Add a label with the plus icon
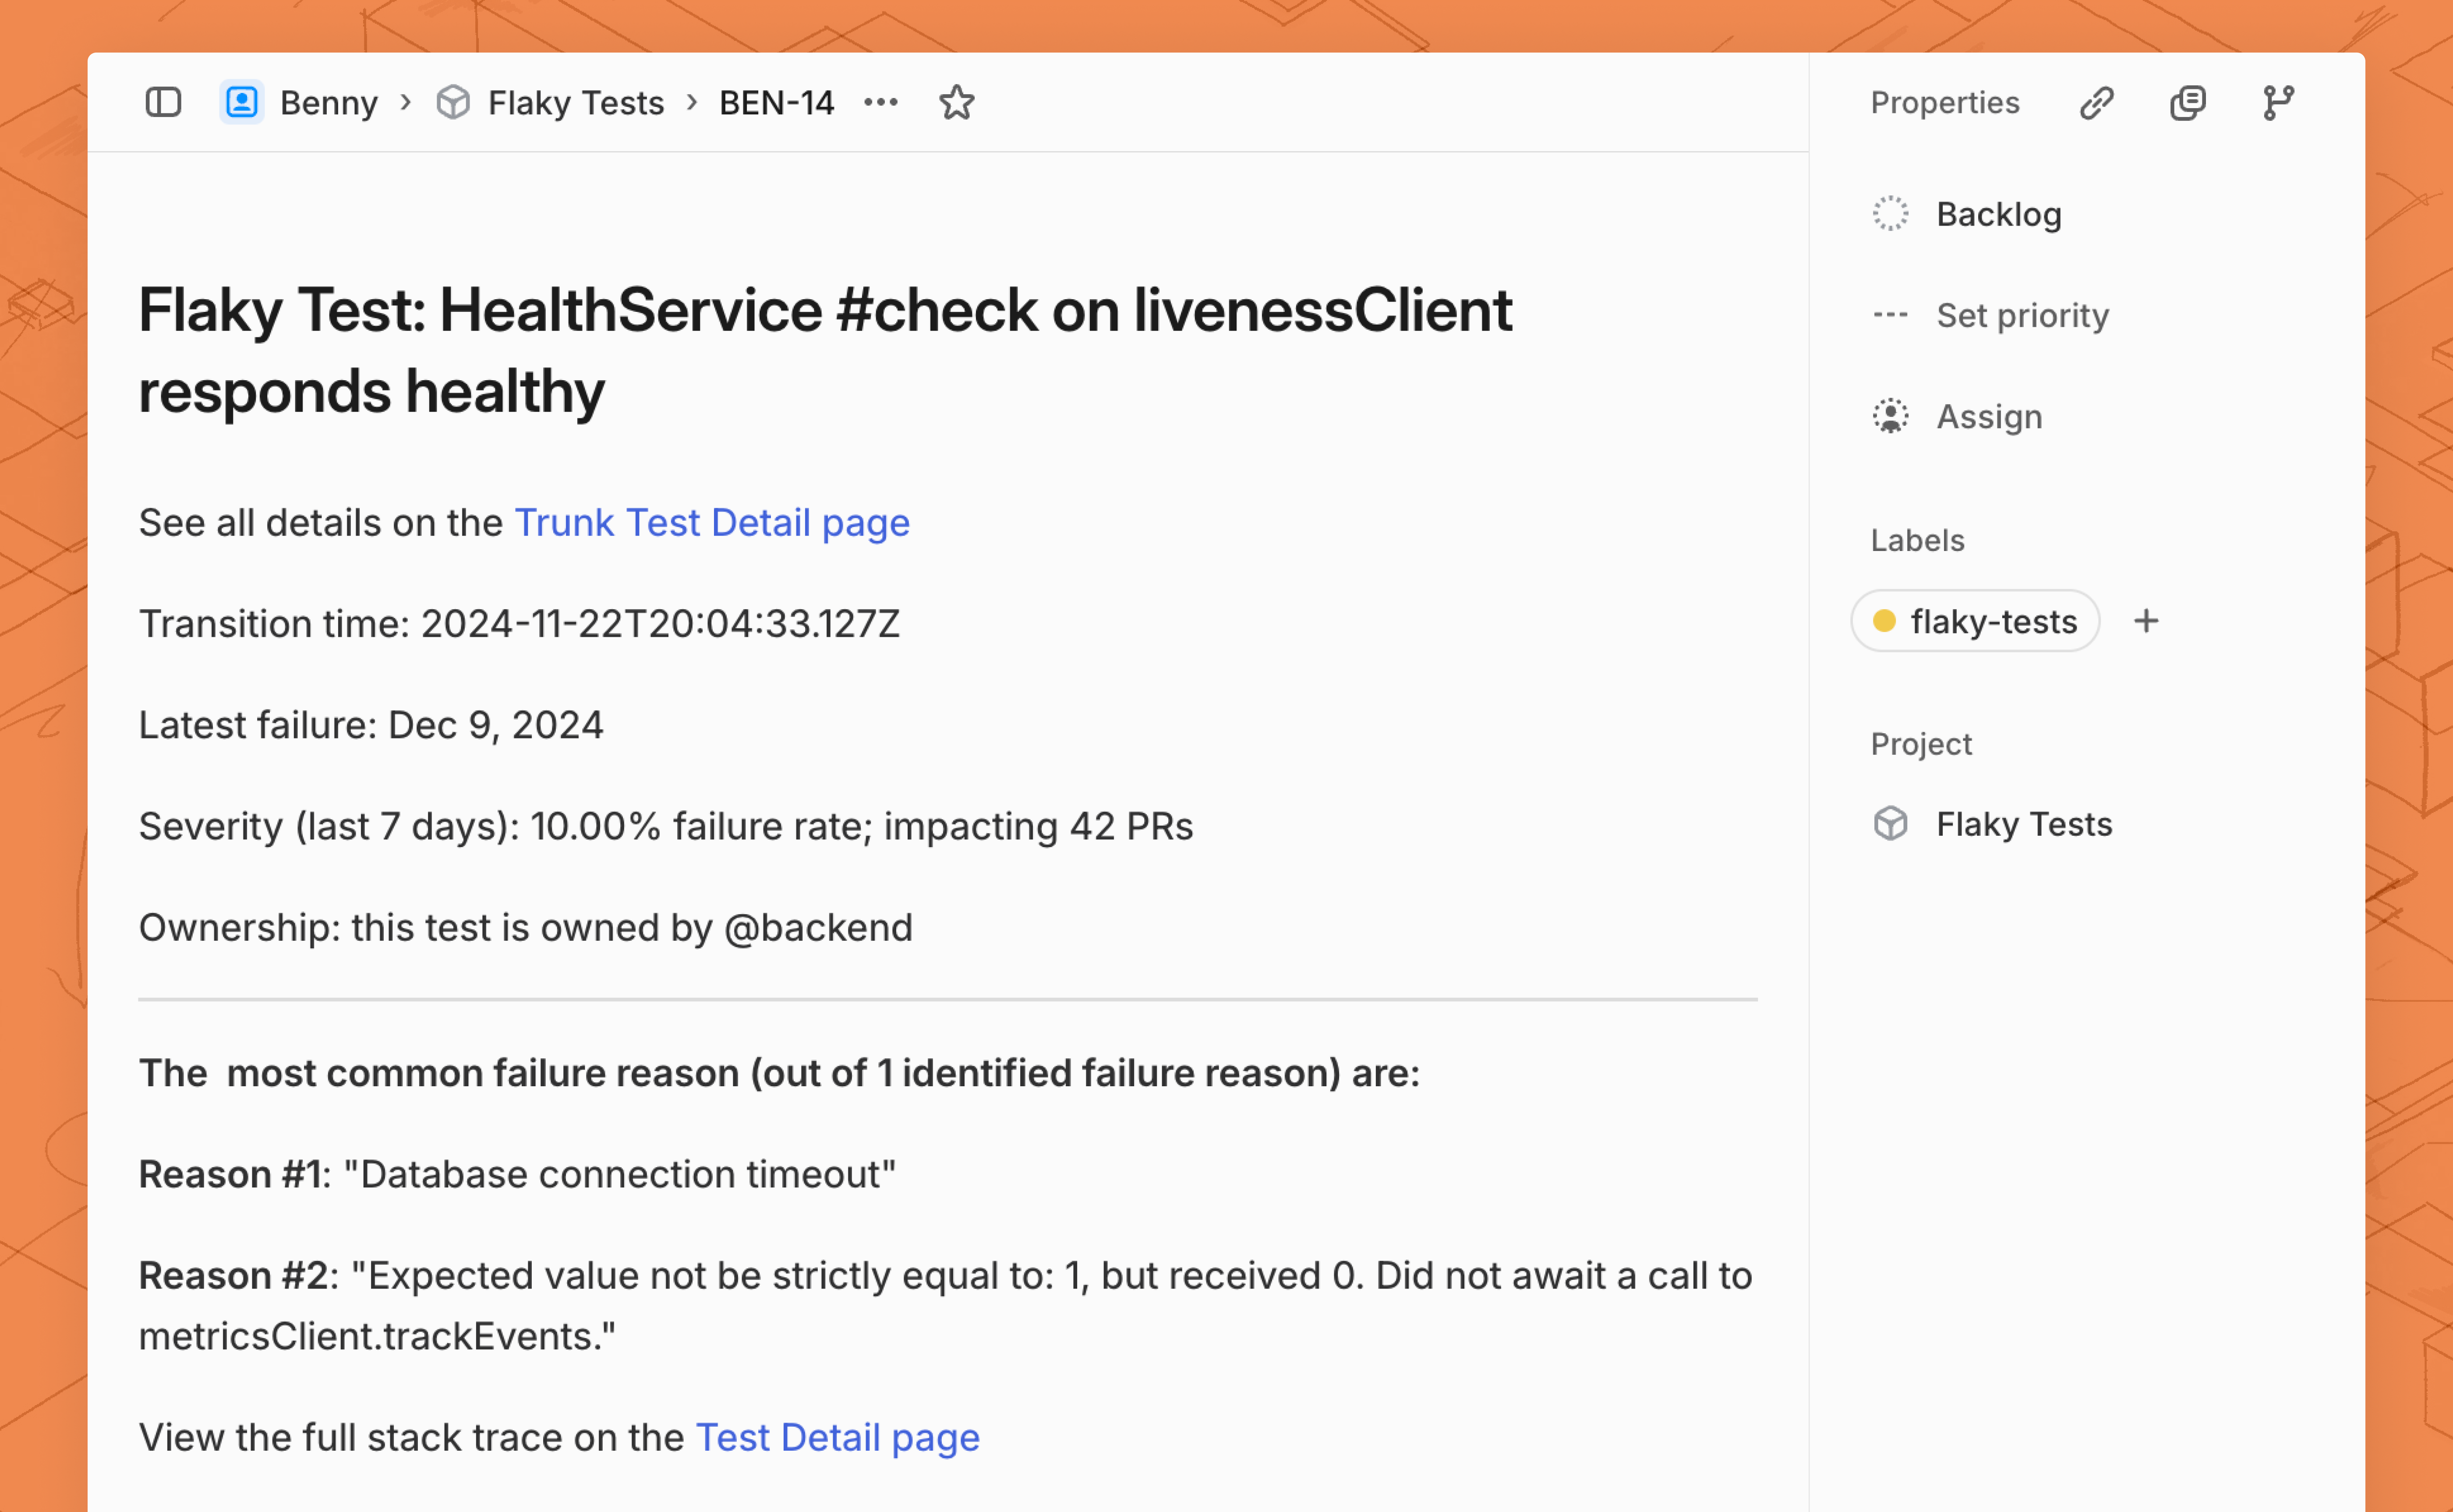 pyautogui.click(x=2146, y=621)
